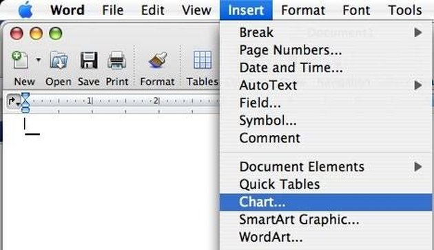Click the green zoom window button

(x=56, y=34)
